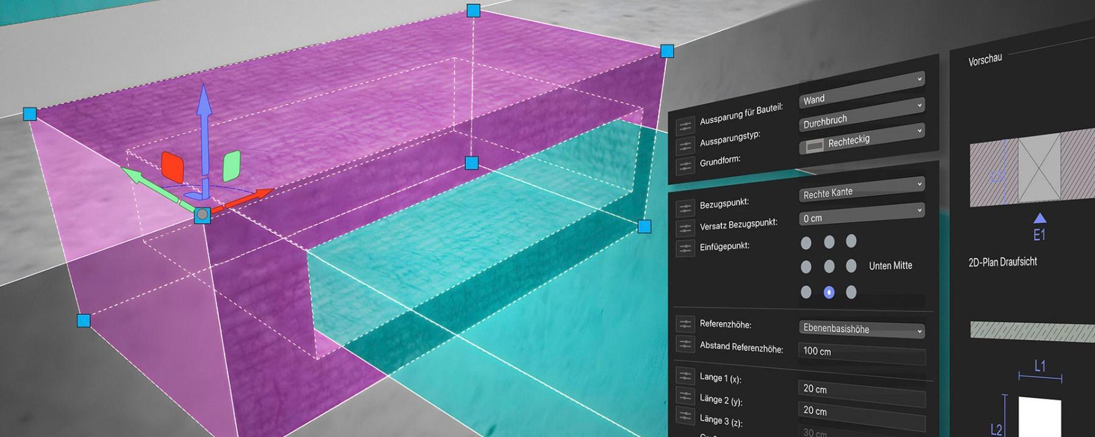Select the green plane handle on gizmo

[x=232, y=166]
